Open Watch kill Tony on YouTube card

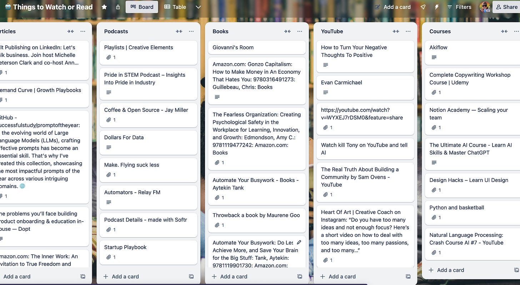click(365, 149)
